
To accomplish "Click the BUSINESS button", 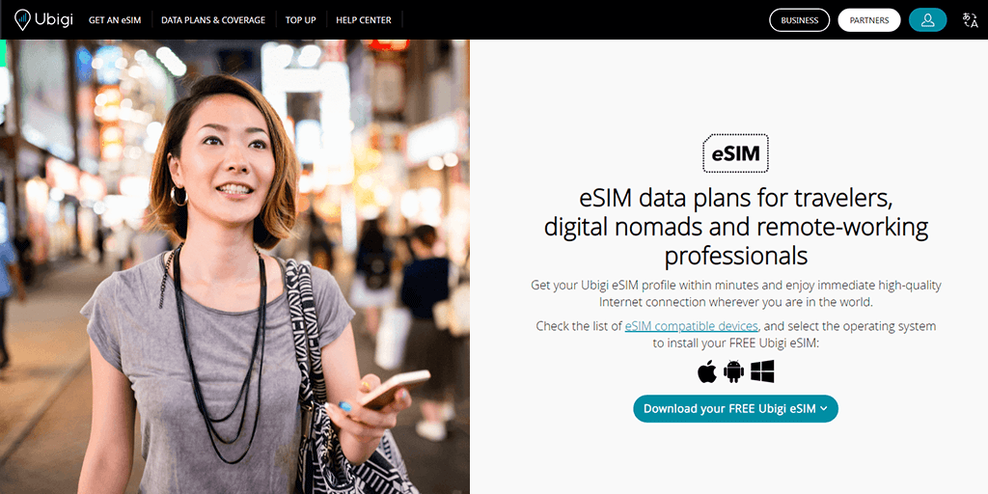I will (800, 20).
